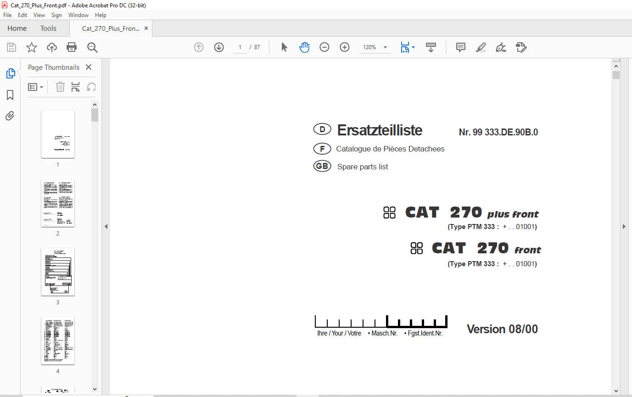
Task: Click the page number input field
Action: click(x=240, y=47)
